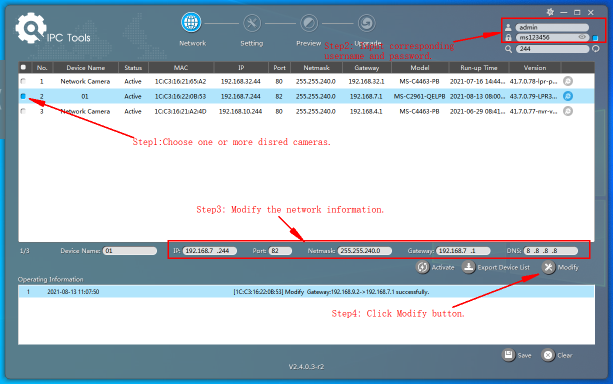
Task: Sort devices by the Model column header
Action: coord(419,67)
